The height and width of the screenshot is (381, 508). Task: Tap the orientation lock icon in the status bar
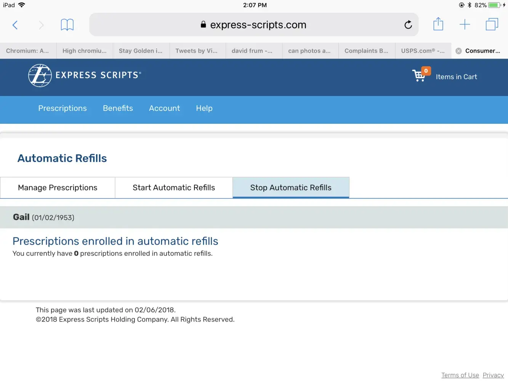[x=462, y=5]
